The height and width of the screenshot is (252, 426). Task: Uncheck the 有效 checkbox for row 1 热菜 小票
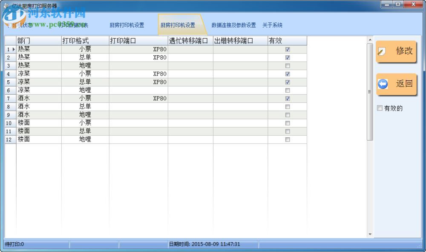pos(288,49)
